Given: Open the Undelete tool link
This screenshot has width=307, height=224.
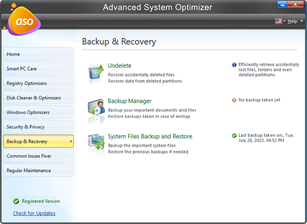Looking at the screenshot, I should click(120, 65).
